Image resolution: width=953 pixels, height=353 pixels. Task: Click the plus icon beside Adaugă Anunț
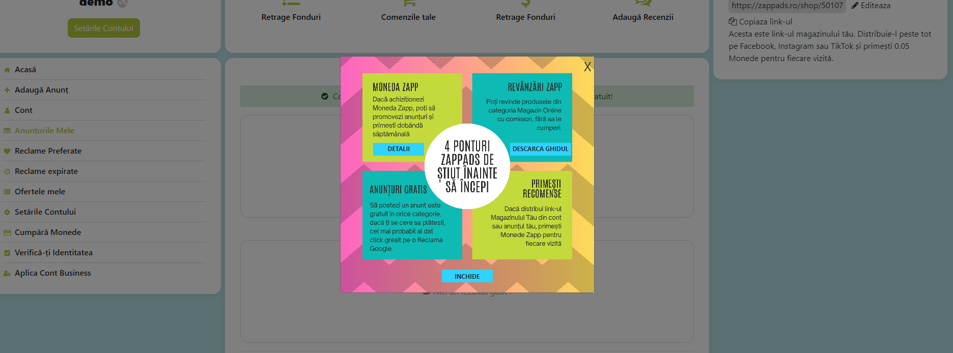point(7,90)
